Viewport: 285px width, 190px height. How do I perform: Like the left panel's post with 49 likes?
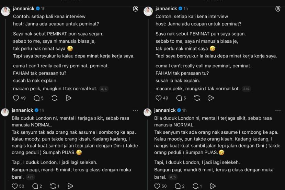pyautogui.click(x=16, y=98)
